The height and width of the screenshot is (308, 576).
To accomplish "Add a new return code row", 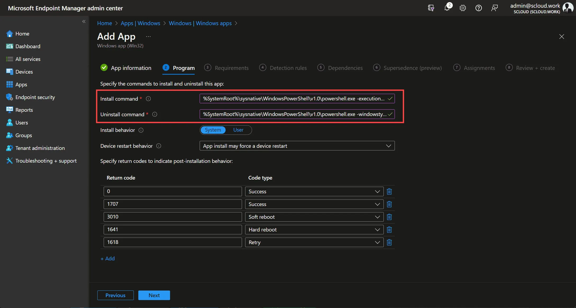I will 108,258.
